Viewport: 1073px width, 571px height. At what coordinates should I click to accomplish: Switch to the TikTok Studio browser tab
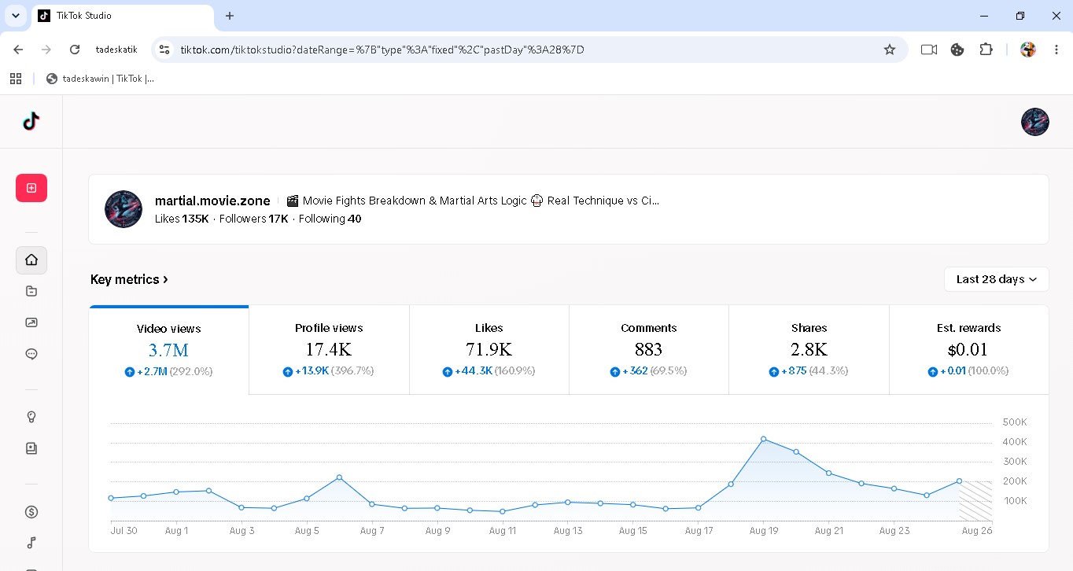(x=122, y=16)
